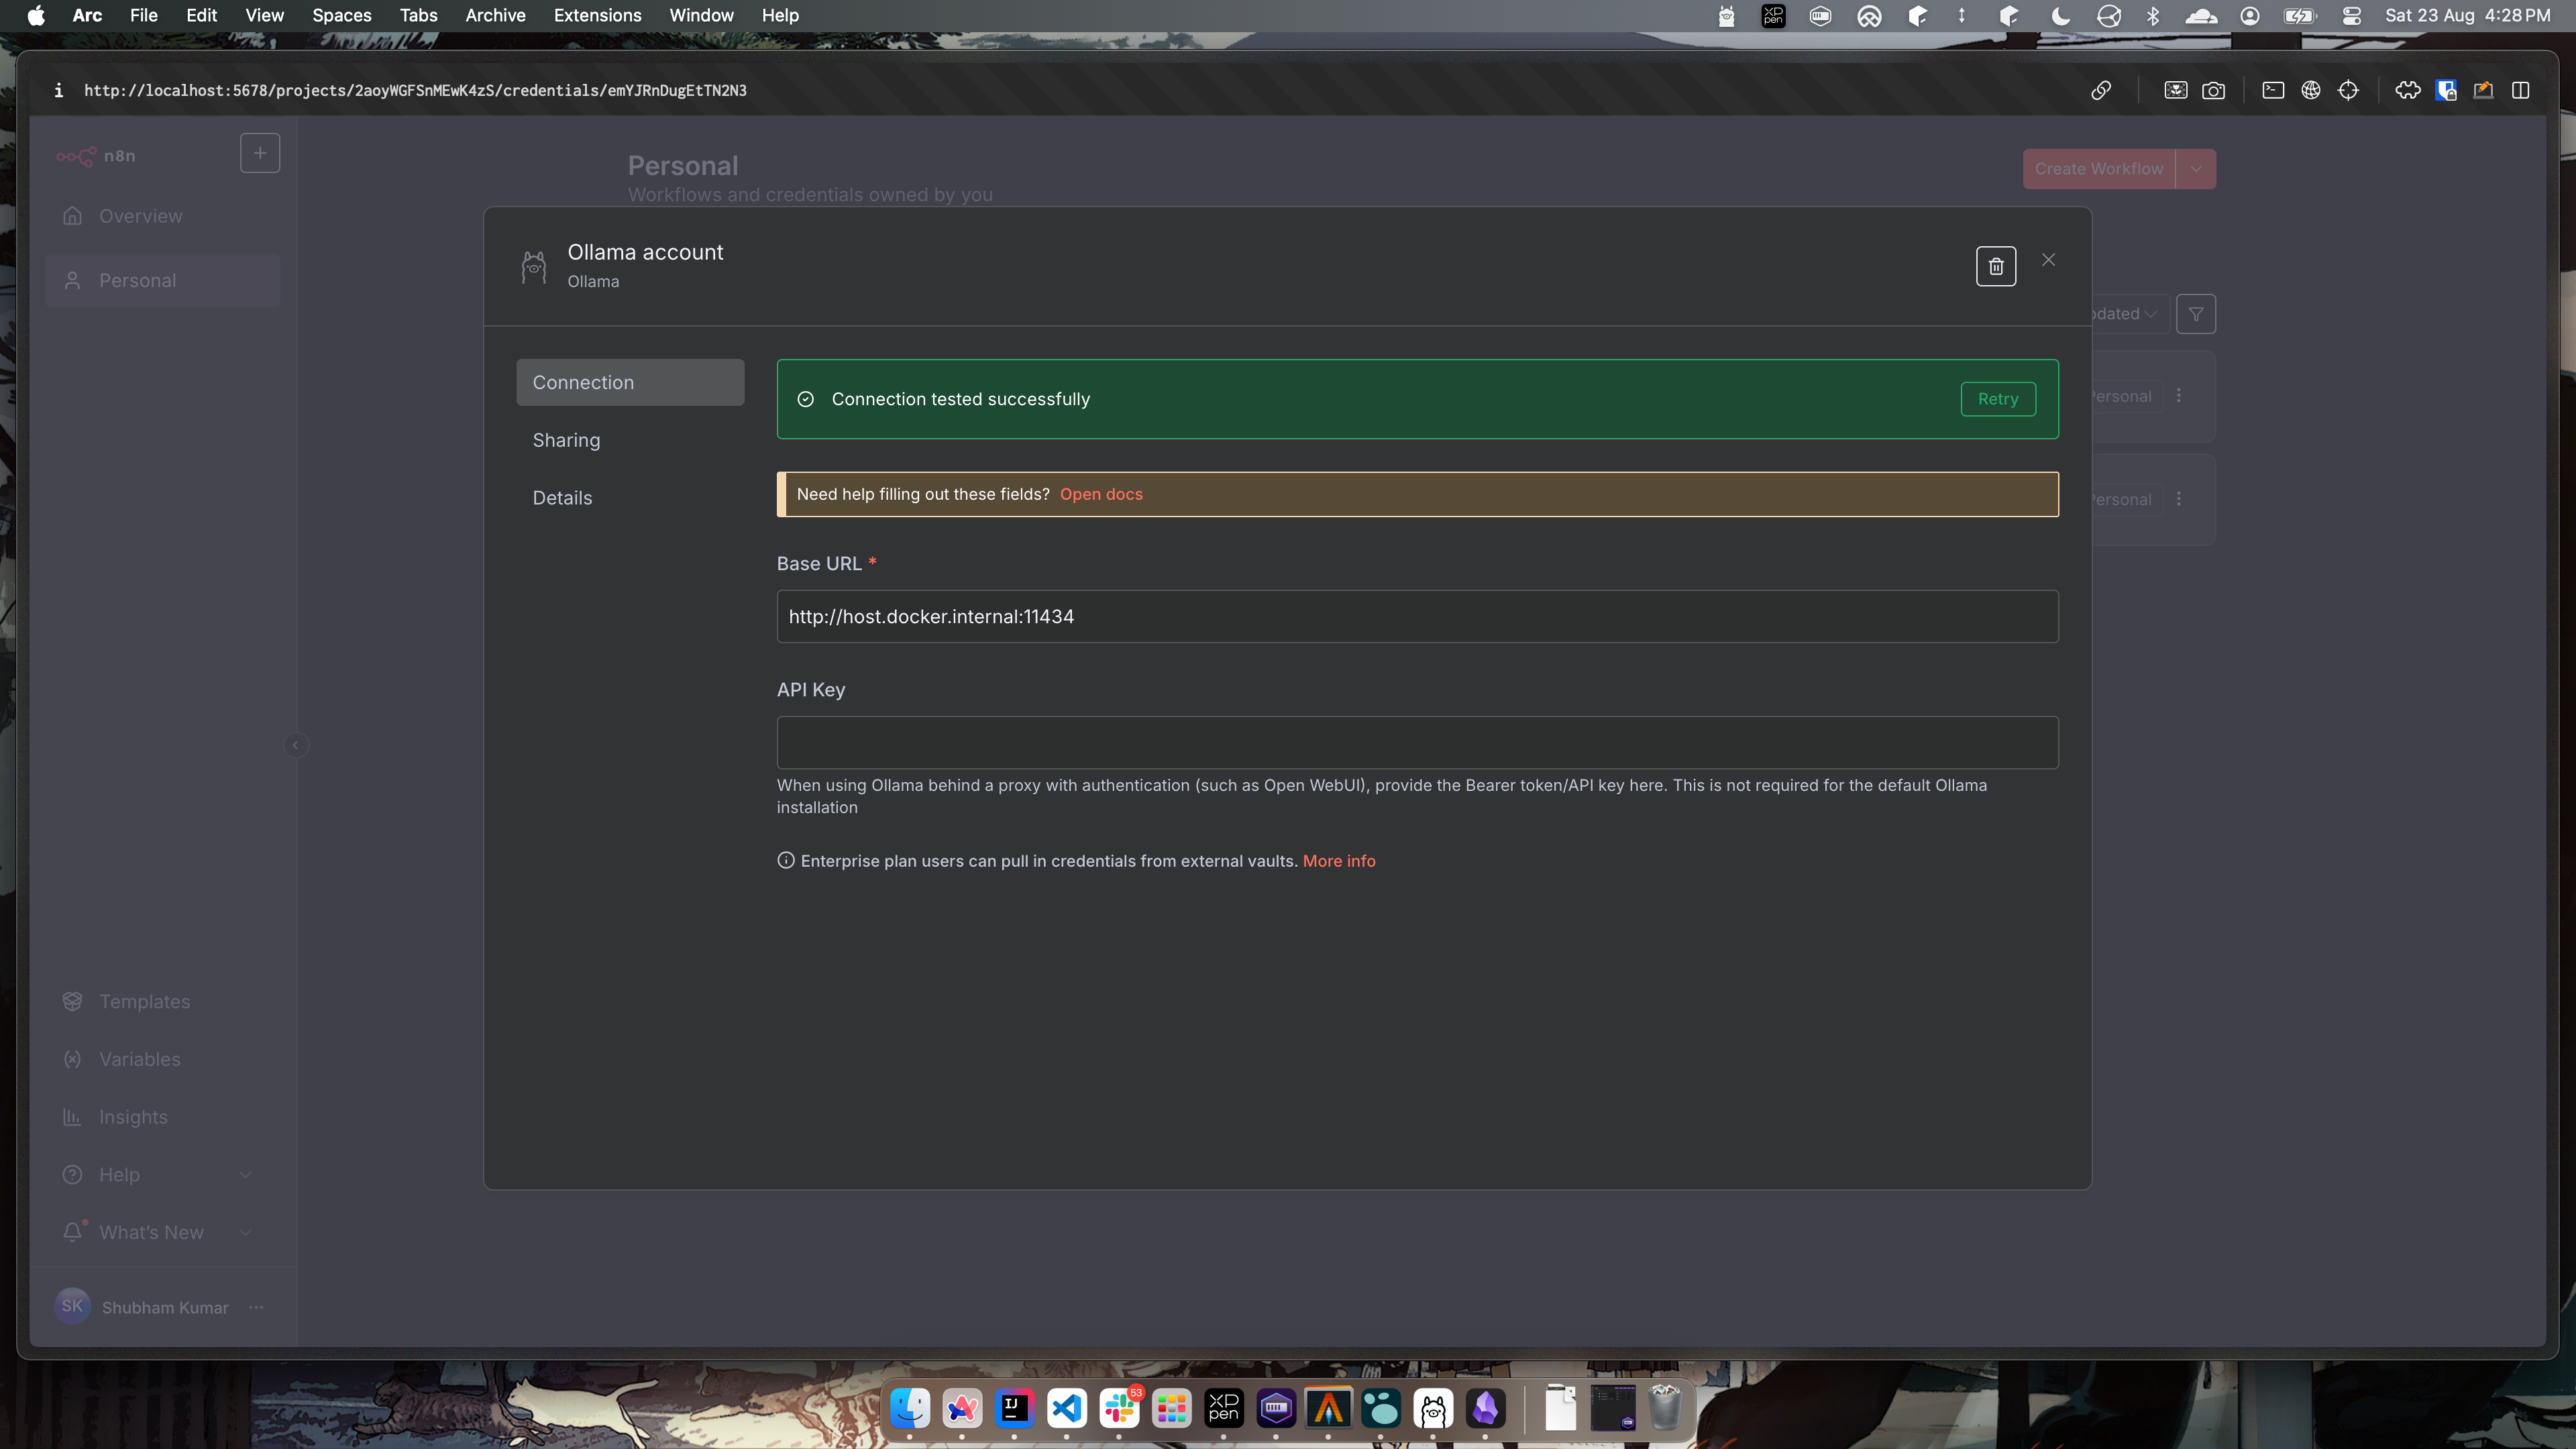
Task: Capture a screenshot with the camera toolbar icon
Action: point(2213,90)
